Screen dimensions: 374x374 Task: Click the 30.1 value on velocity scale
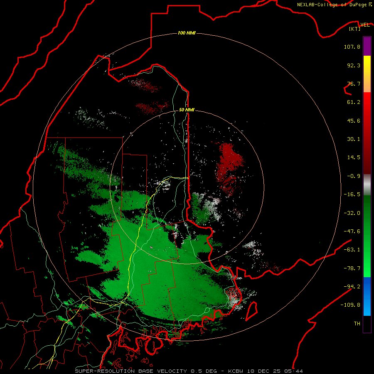pyautogui.click(x=354, y=139)
